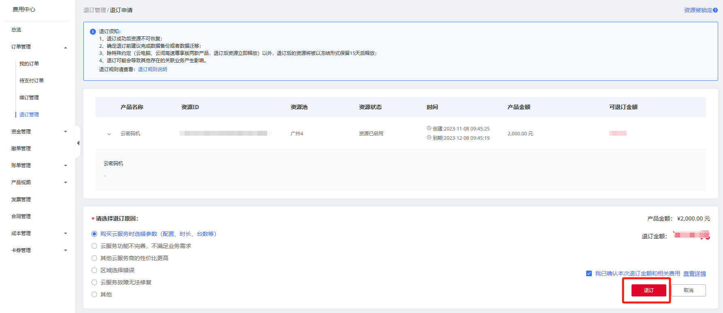Click the clock icon beside 创建 time
Image resolution: width=723 pixels, height=313 pixels.
tap(429, 128)
